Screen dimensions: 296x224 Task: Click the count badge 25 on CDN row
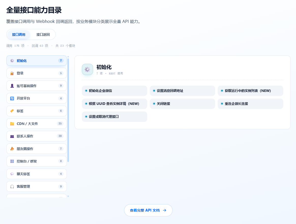[60, 123]
